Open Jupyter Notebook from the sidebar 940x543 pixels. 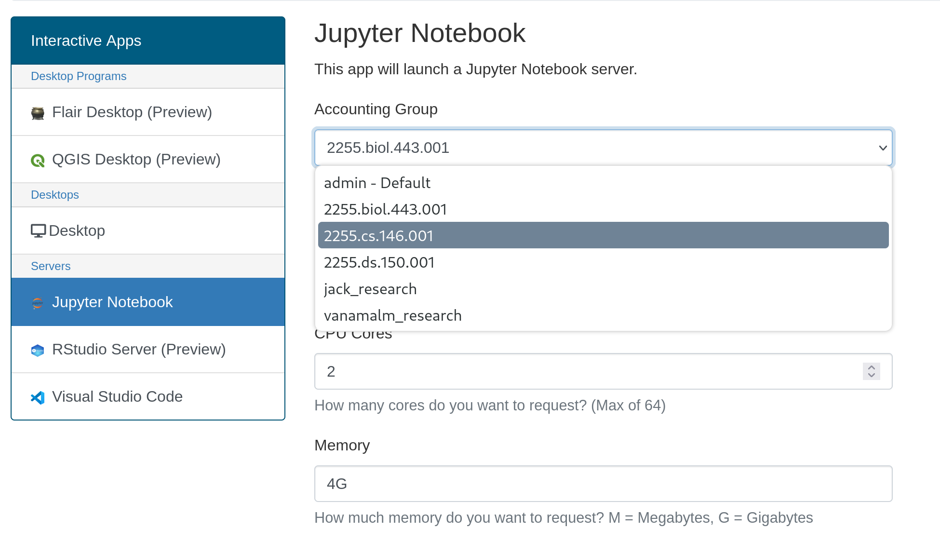[113, 302]
